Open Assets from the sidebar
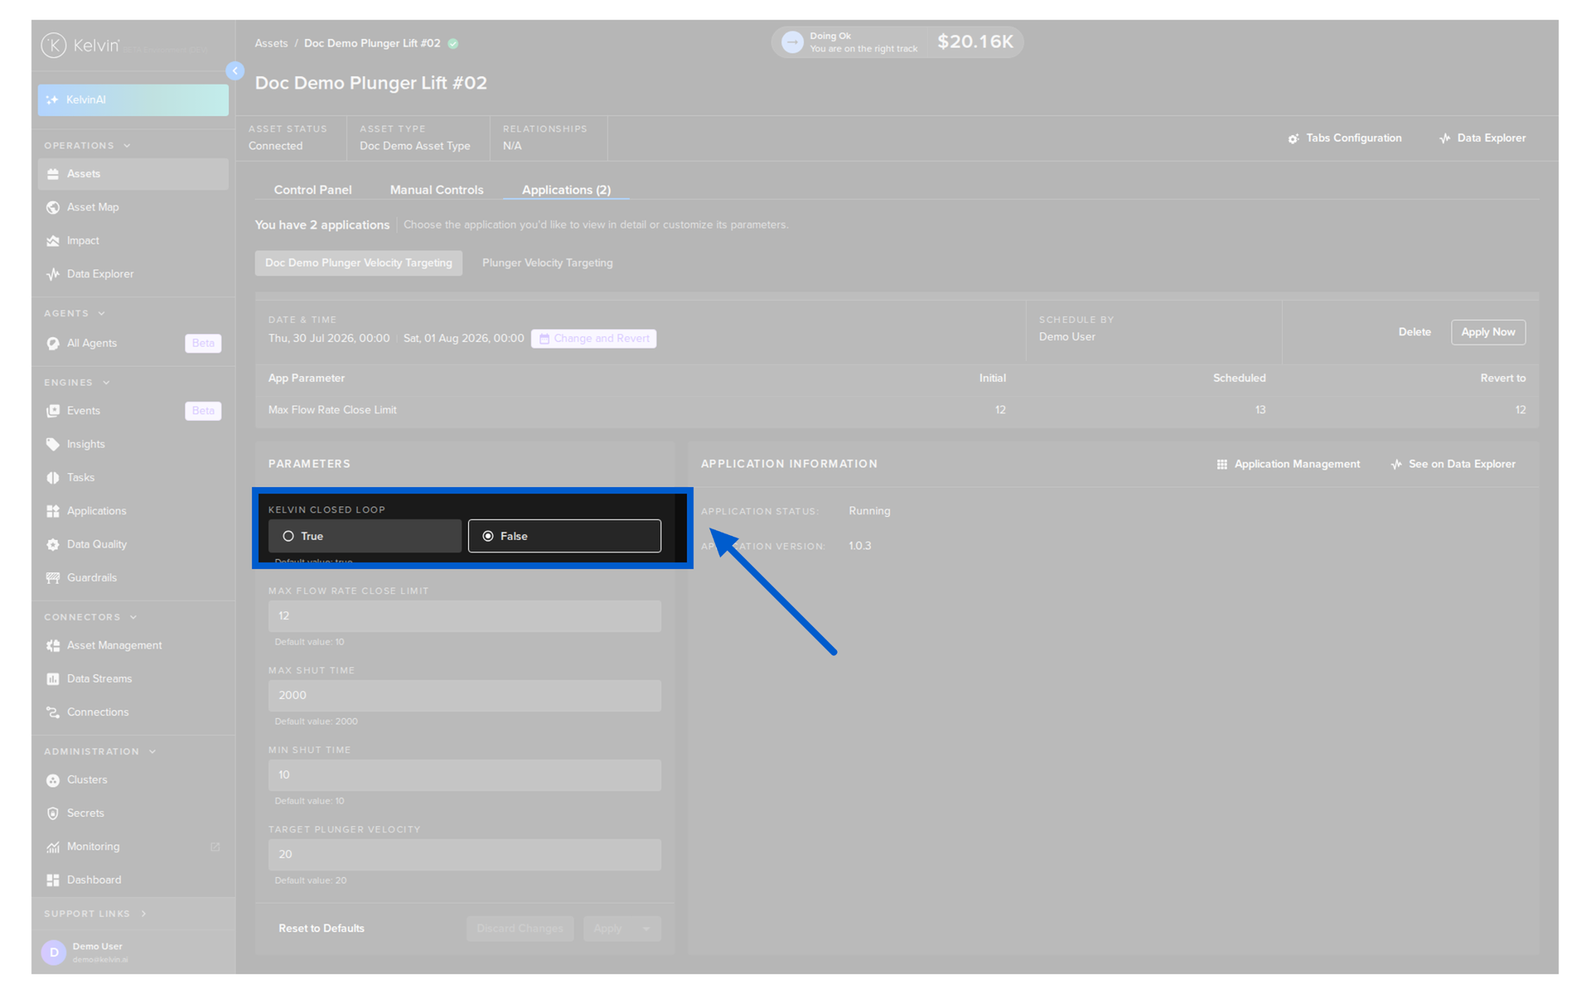The height and width of the screenshot is (994, 1591). tap(133, 174)
